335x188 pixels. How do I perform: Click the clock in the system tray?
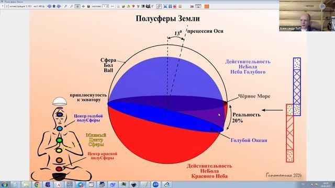[326, 184]
